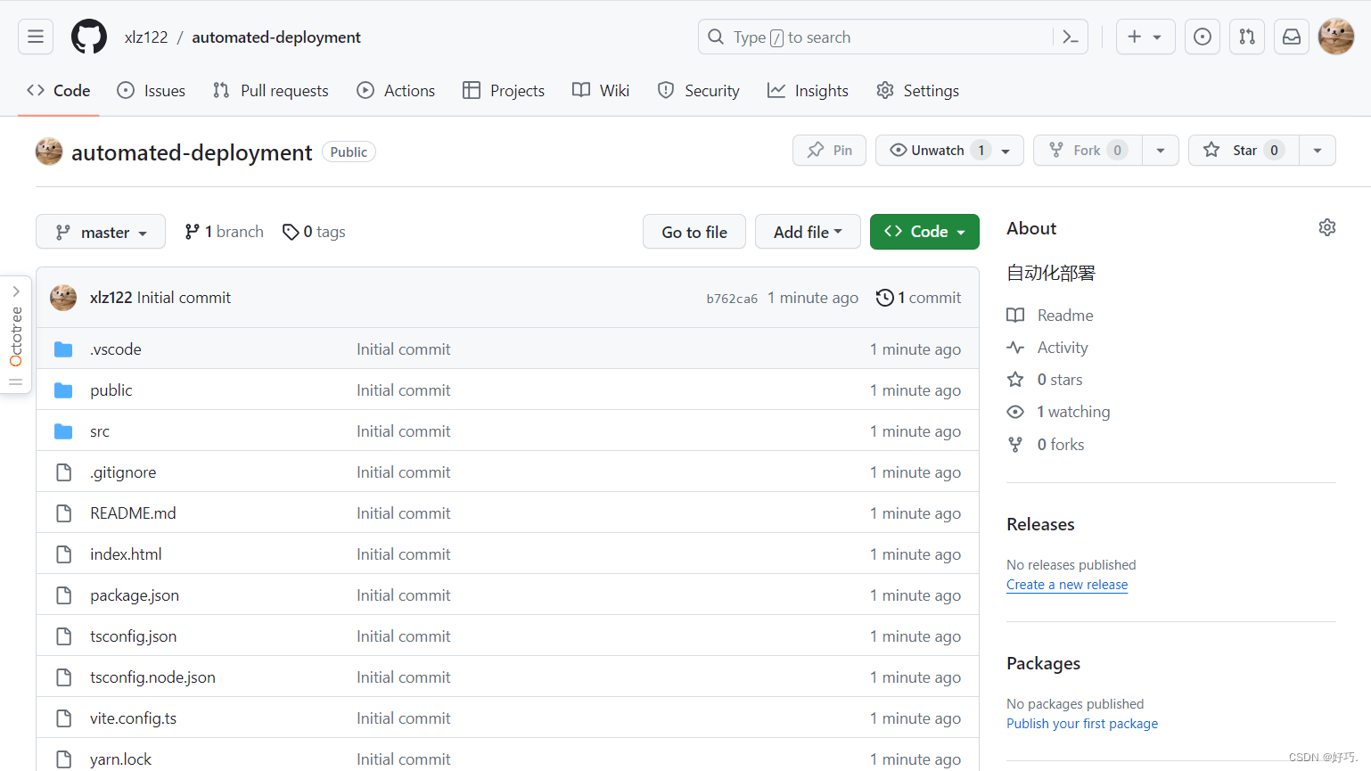Open the repository Settings tab

click(918, 91)
